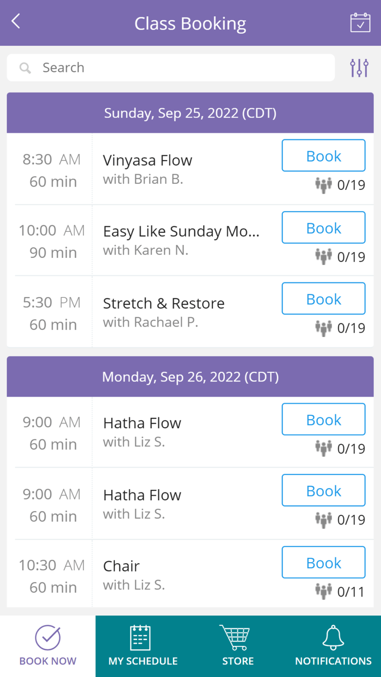The height and width of the screenshot is (677, 381).
Task: Open the Notifications tab
Action: (x=333, y=646)
